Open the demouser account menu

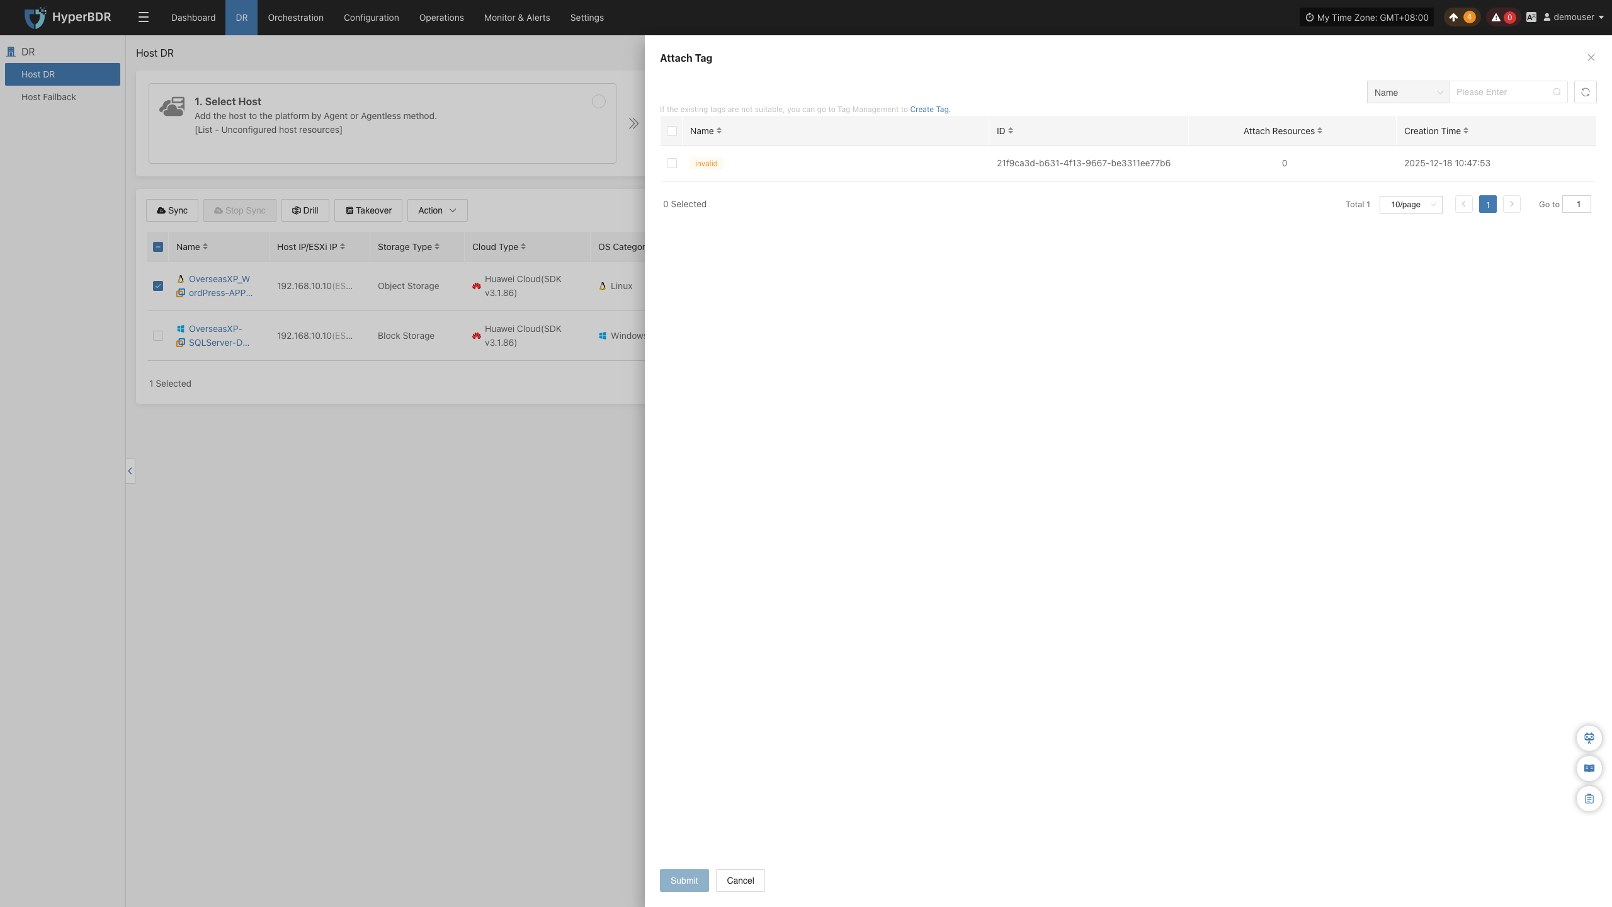1574,18
